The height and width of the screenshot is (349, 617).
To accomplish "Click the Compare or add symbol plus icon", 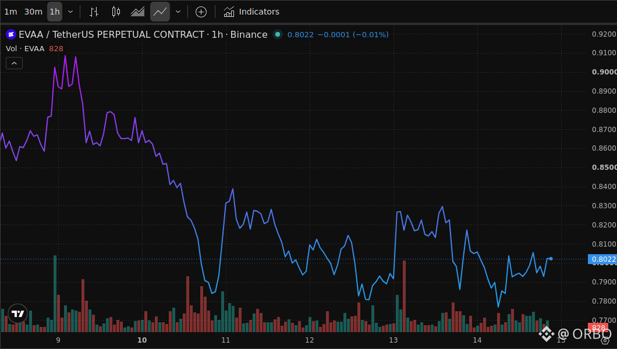I will [x=201, y=12].
